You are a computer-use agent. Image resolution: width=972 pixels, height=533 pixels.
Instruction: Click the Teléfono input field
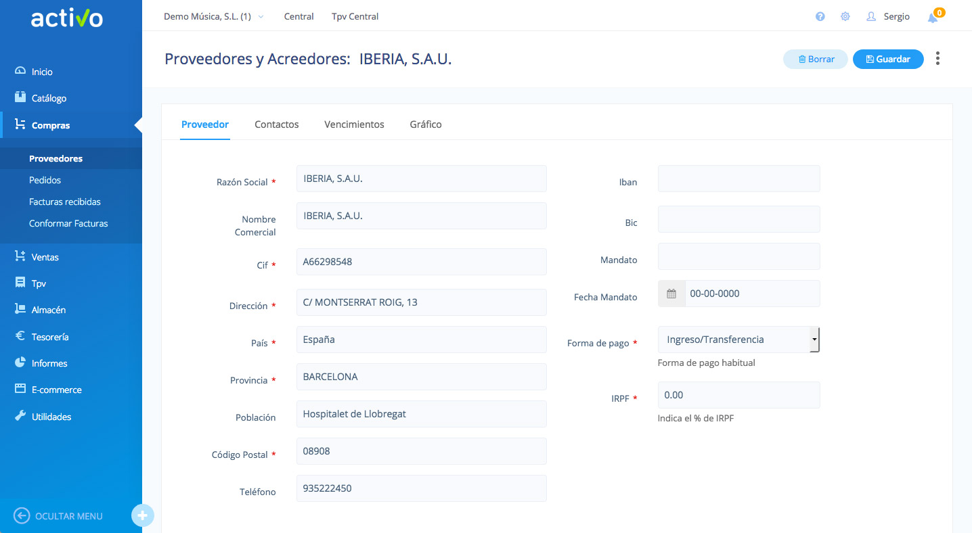pos(421,488)
